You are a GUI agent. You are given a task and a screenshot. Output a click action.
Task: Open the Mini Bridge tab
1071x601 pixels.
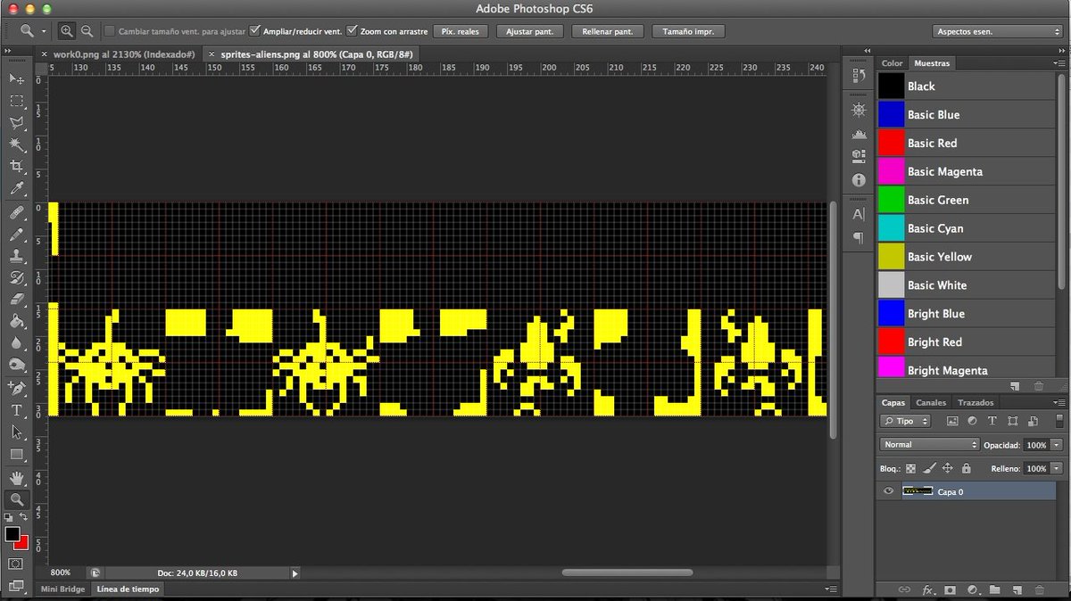[x=62, y=589]
